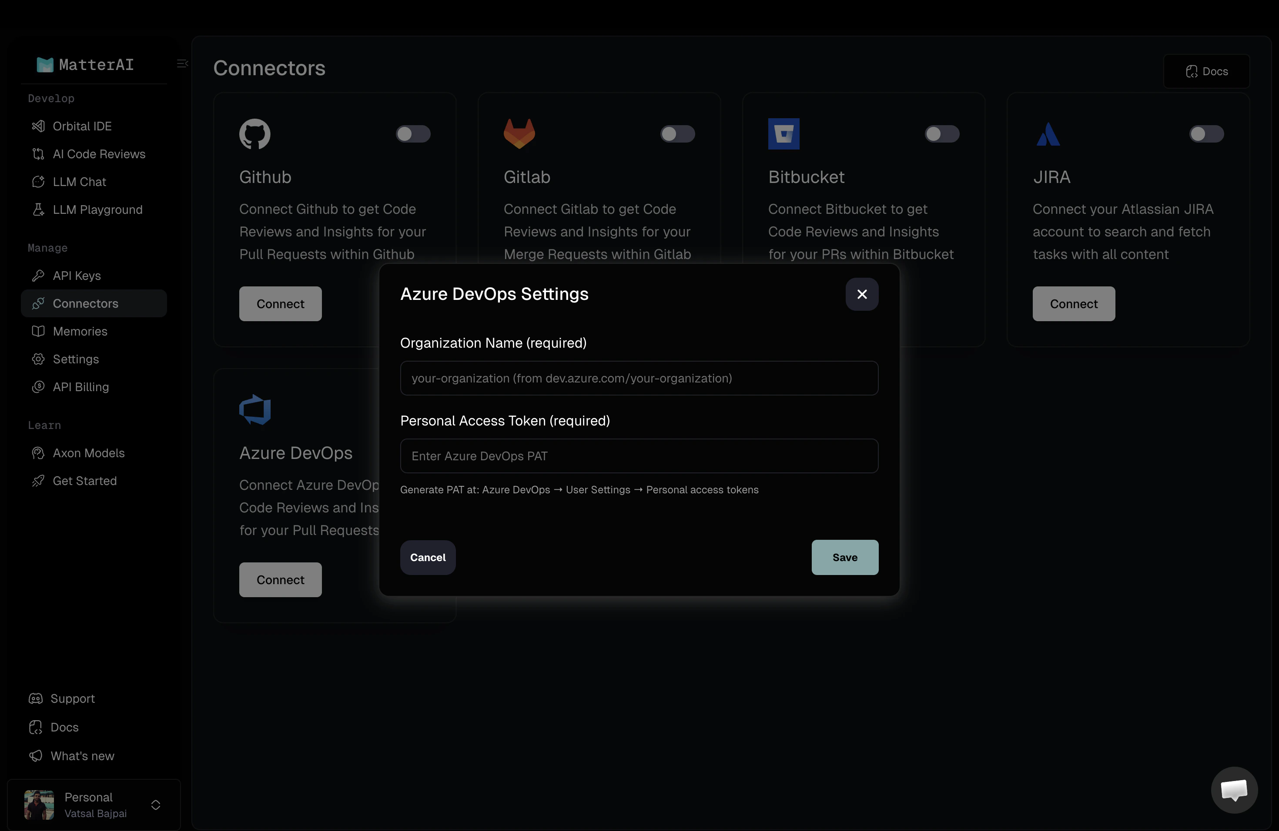Collapse the sidebar with the hamburger control
Screen dimensions: 1279x831
(x=182, y=63)
